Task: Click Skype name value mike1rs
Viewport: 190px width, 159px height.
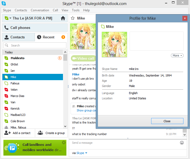Action: coord(134,69)
